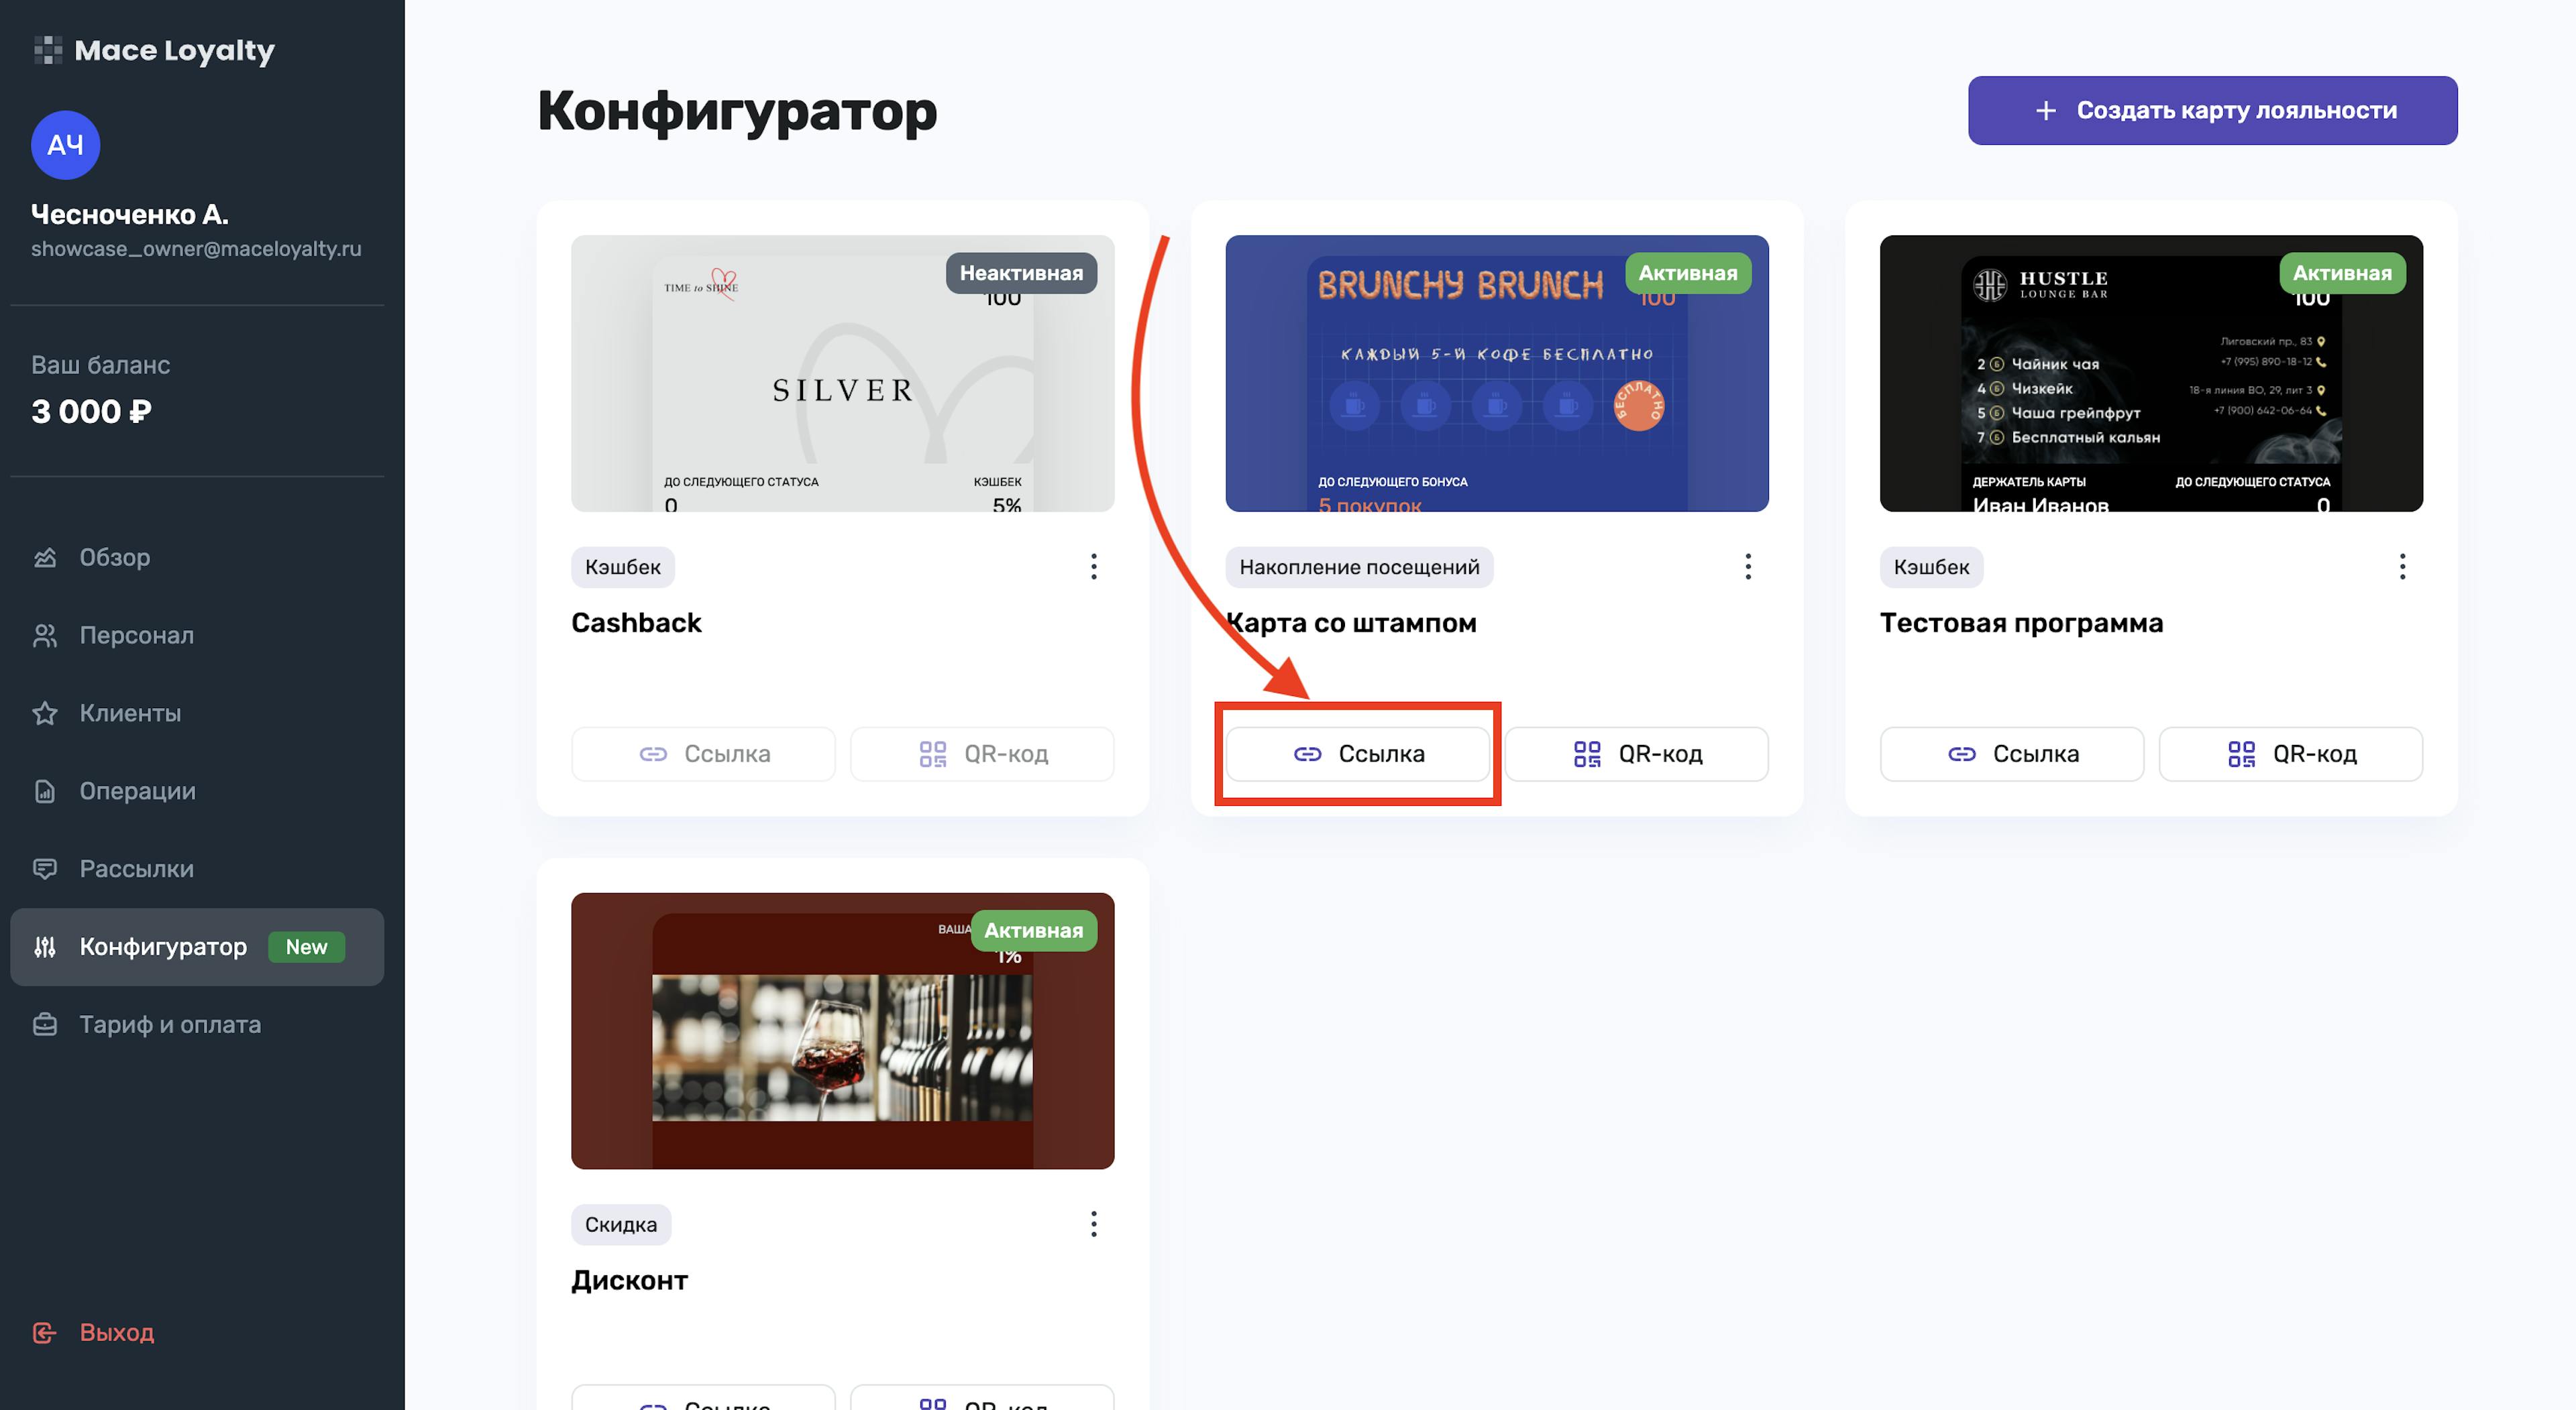Click the Чесноченко А. user name
Image resolution: width=2576 pixels, height=1410 pixels.
(x=130, y=214)
